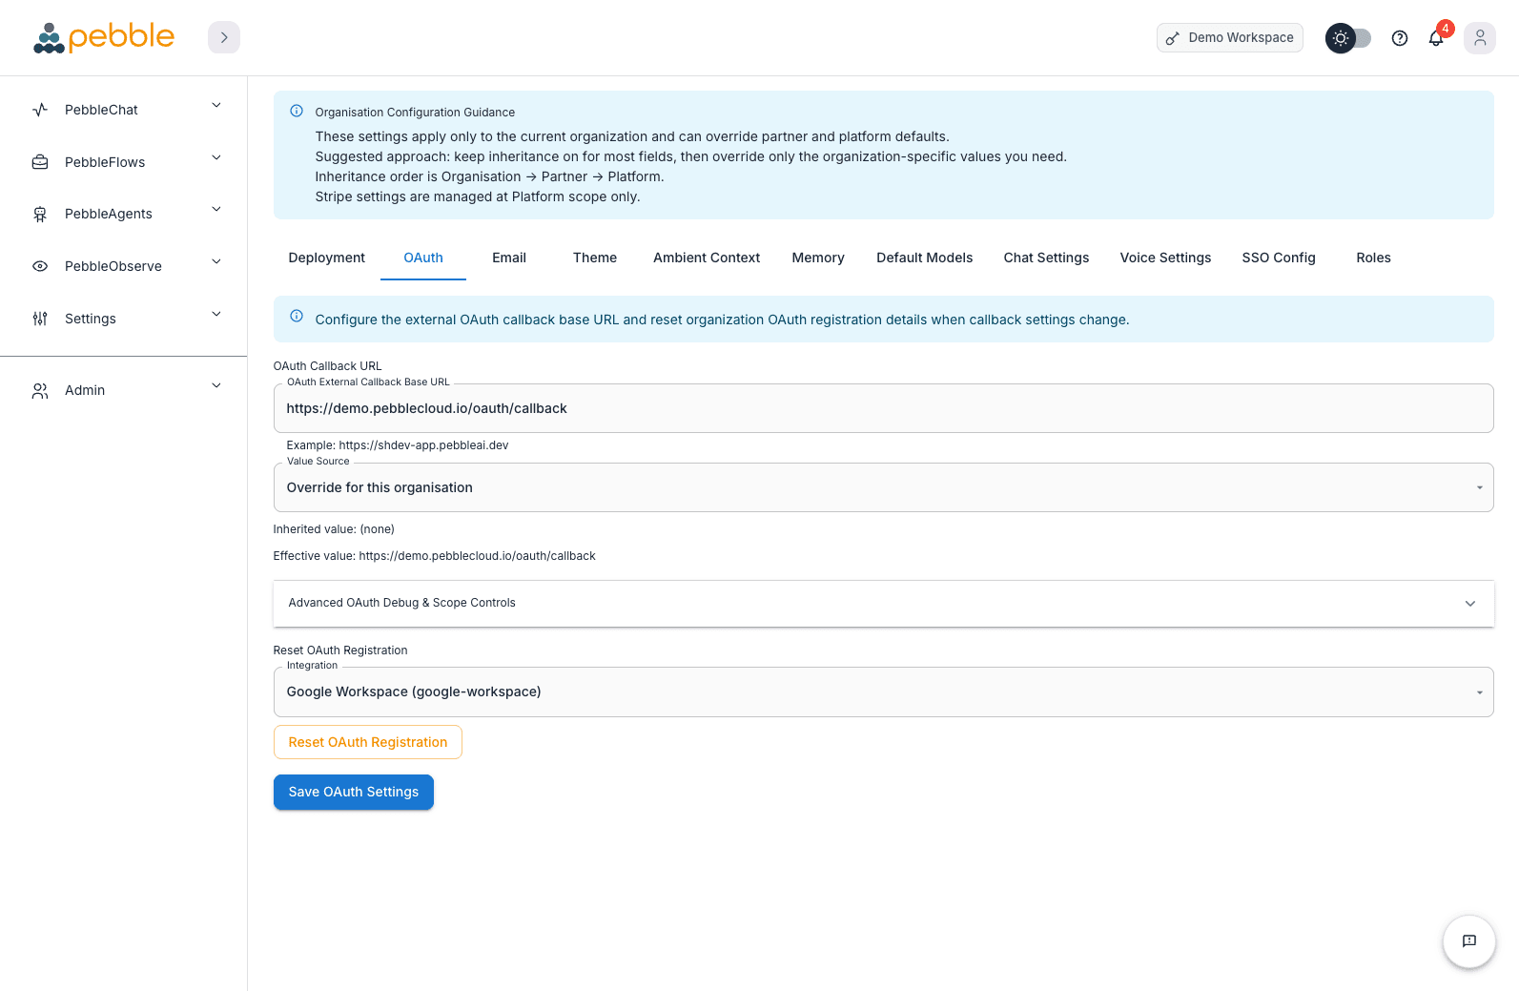Open PebbleAgents from the sidebar
The image size is (1519, 991).
pyautogui.click(x=39, y=214)
